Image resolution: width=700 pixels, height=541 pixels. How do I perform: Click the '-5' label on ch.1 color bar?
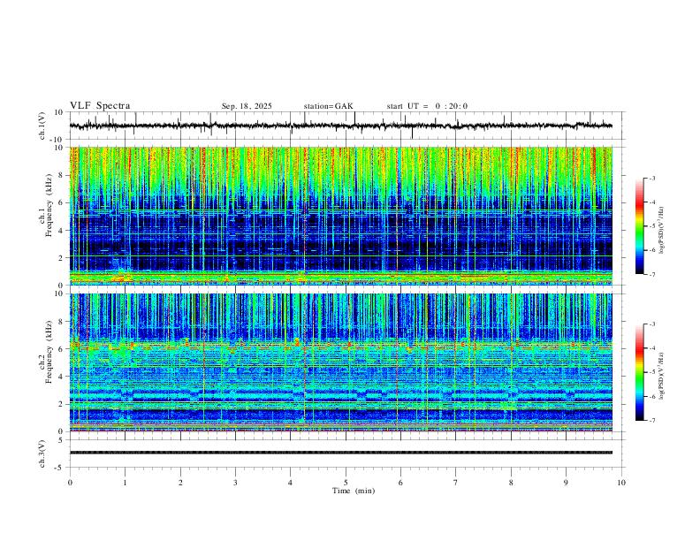(x=652, y=226)
